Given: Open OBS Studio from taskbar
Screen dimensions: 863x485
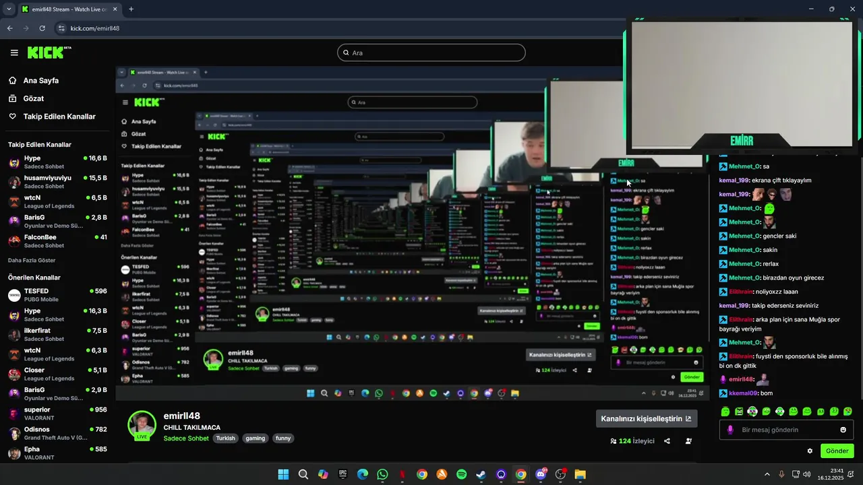Looking at the screenshot, I should click(560, 474).
